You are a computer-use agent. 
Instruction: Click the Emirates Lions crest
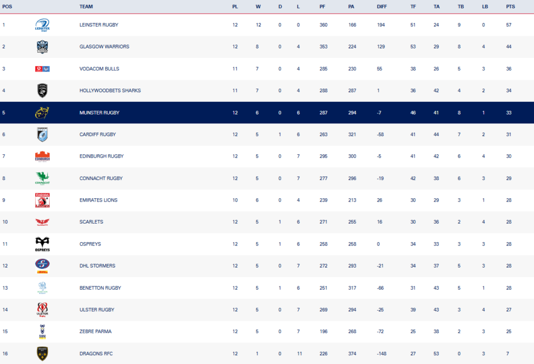[42, 200]
